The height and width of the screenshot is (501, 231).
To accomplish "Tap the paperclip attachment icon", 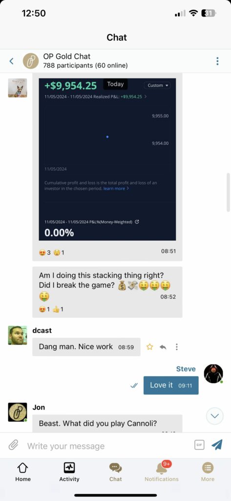I will (x=13, y=445).
